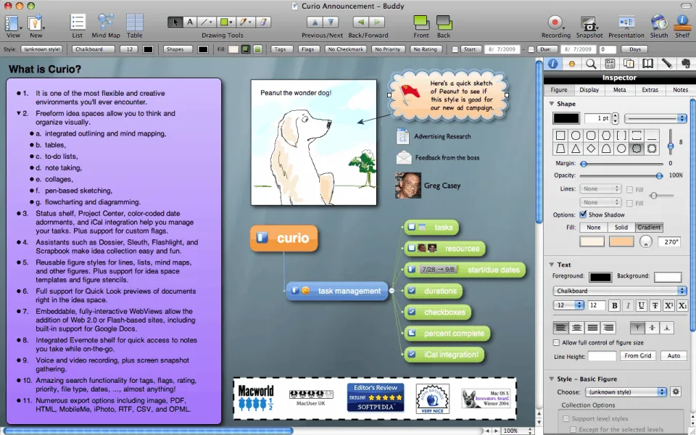Viewport: 696px width, 435px height.
Task: Launch the Sleuth search assistant
Action: (x=658, y=24)
